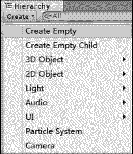This screenshot has height=154, width=133.
Task: Expand the UI submenu arrow
Action: 124,117
